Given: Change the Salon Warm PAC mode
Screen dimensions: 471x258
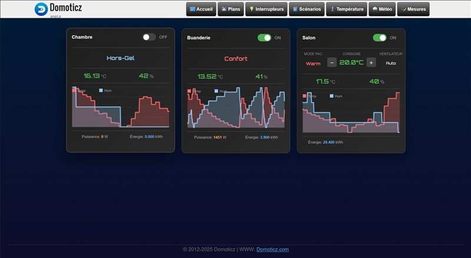Looking at the screenshot, I should click(x=313, y=64).
